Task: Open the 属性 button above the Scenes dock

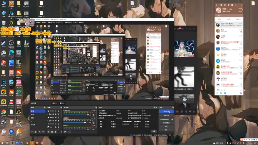Action: 55,103
